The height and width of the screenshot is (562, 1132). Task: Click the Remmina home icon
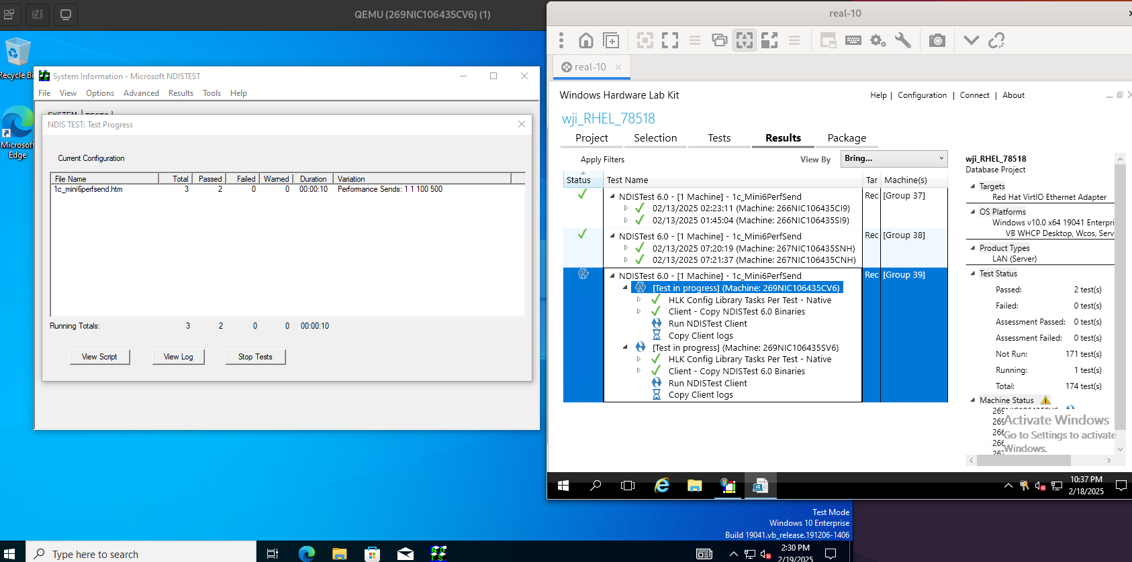(x=585, y=40)
